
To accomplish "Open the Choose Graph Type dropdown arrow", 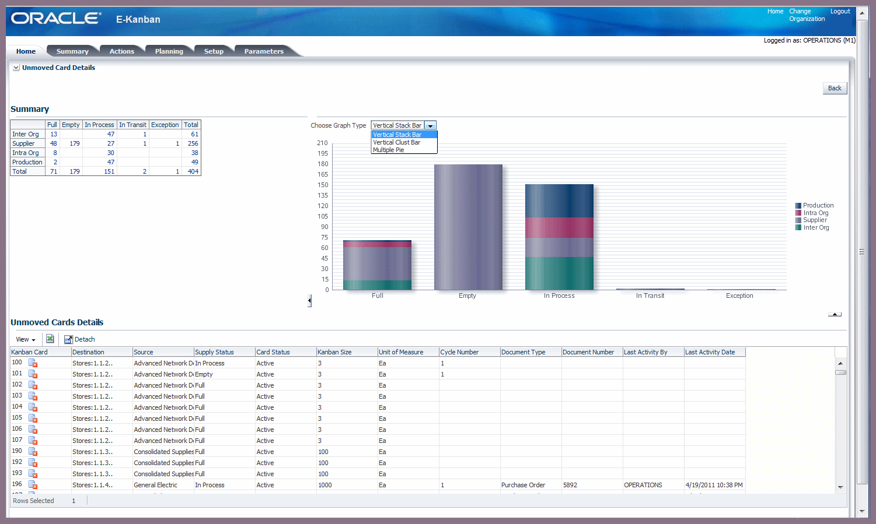I will [430, 125].
